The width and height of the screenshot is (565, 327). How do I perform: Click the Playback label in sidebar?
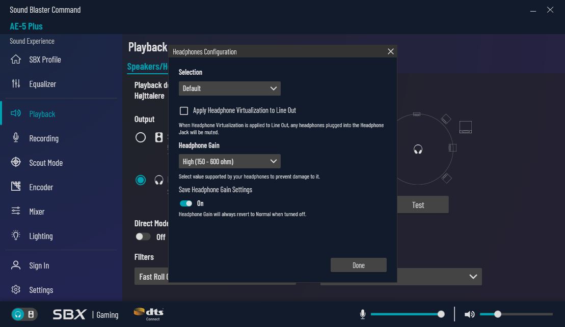click(x=42, y=114)
